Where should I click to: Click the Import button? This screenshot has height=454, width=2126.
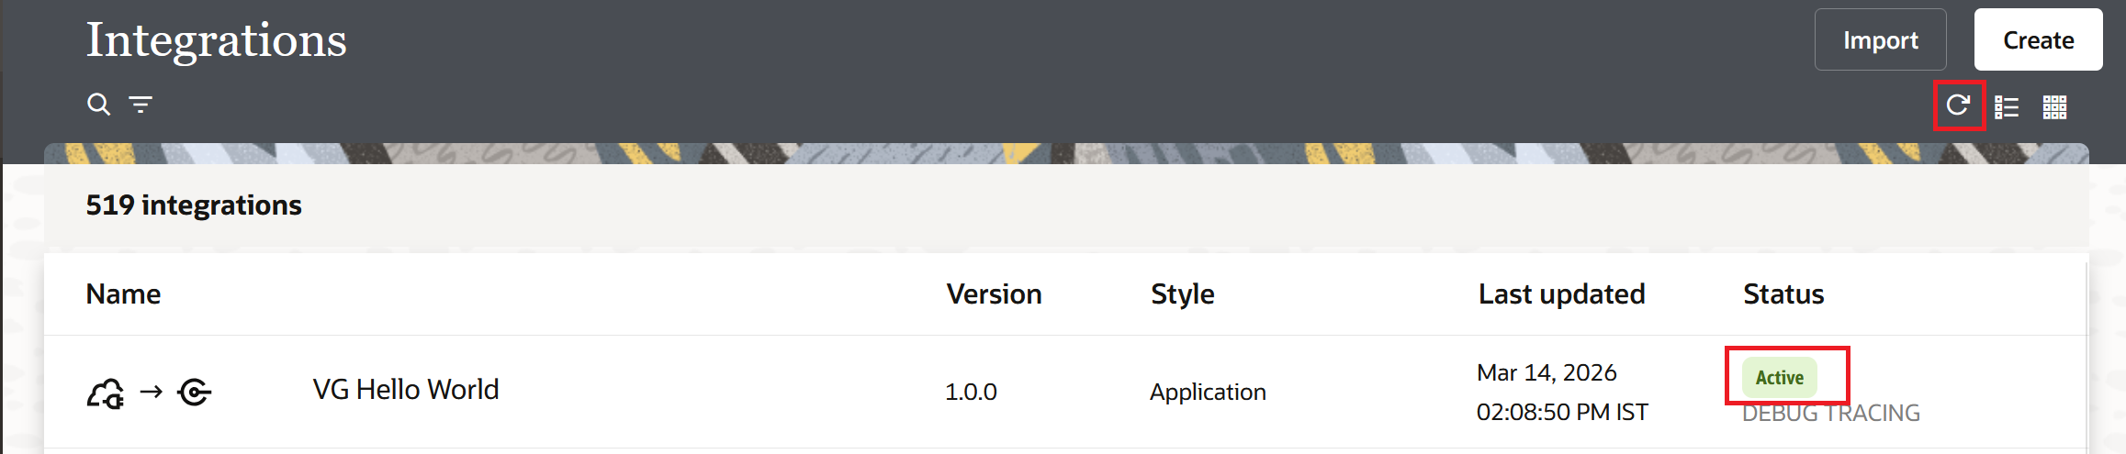point(1880,40)
